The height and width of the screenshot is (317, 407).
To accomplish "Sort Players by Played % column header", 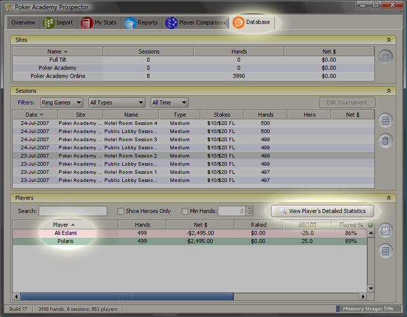I will [x=351, y=225].
